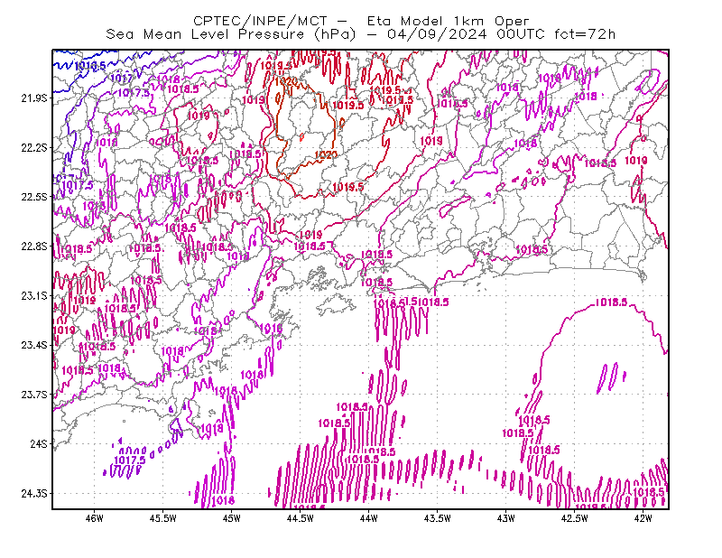Select the 45.5W longitude axis label

click(163, 518)
